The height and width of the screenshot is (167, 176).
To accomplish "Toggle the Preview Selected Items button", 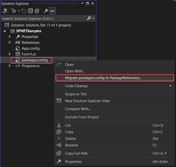I will tap(53, 11).
